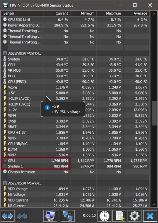Screen dimensions: 158x223
Task: Click the fan icon beside System 1
Action: pyautogui.click(x=5, y=166)
